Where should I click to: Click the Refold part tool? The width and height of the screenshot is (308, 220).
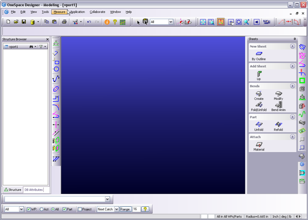(x=278, y=126)
